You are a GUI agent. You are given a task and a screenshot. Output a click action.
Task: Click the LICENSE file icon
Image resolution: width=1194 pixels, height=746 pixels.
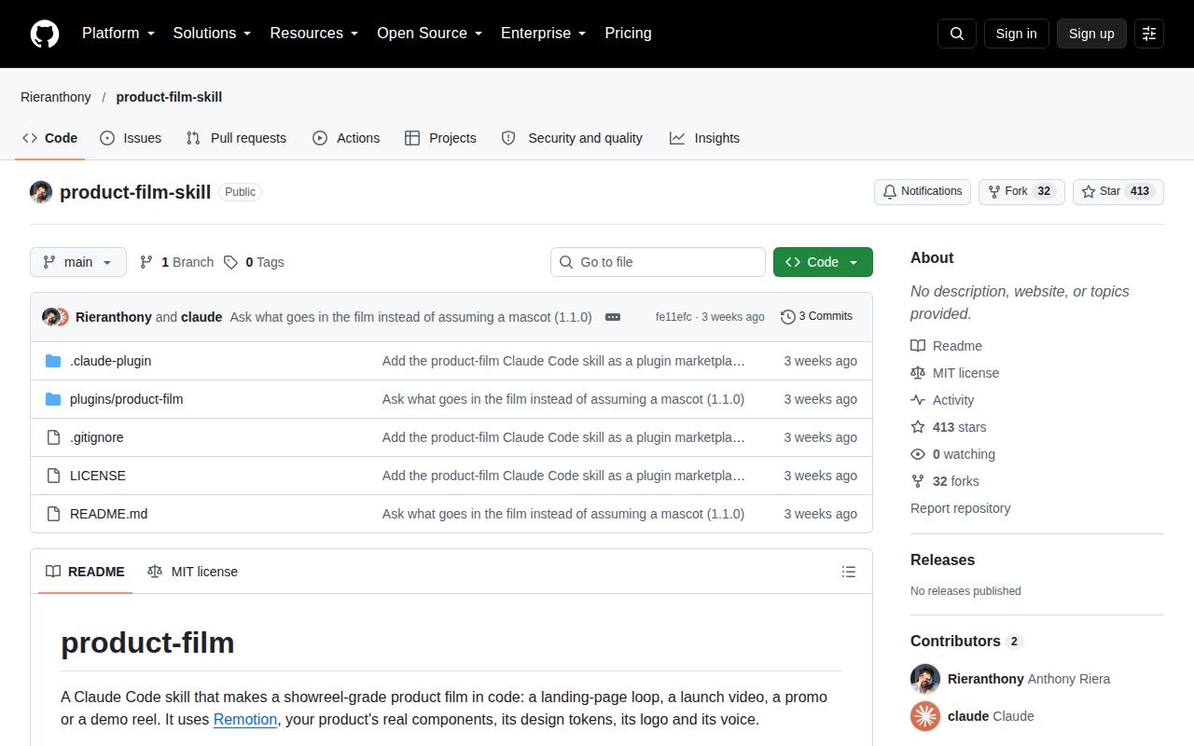53,476
